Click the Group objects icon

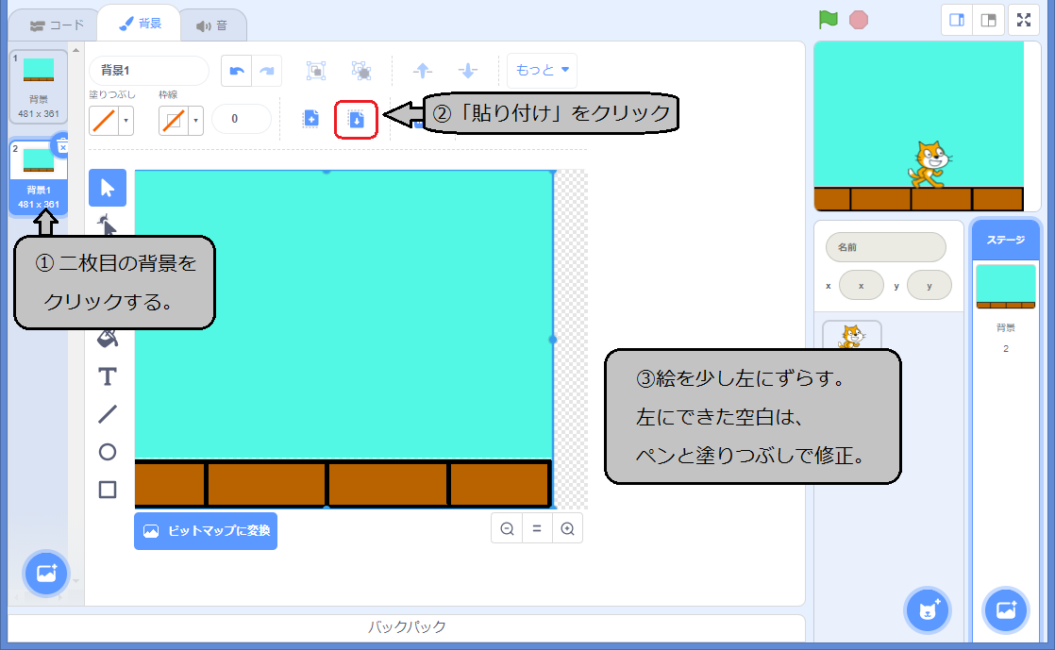315,71
